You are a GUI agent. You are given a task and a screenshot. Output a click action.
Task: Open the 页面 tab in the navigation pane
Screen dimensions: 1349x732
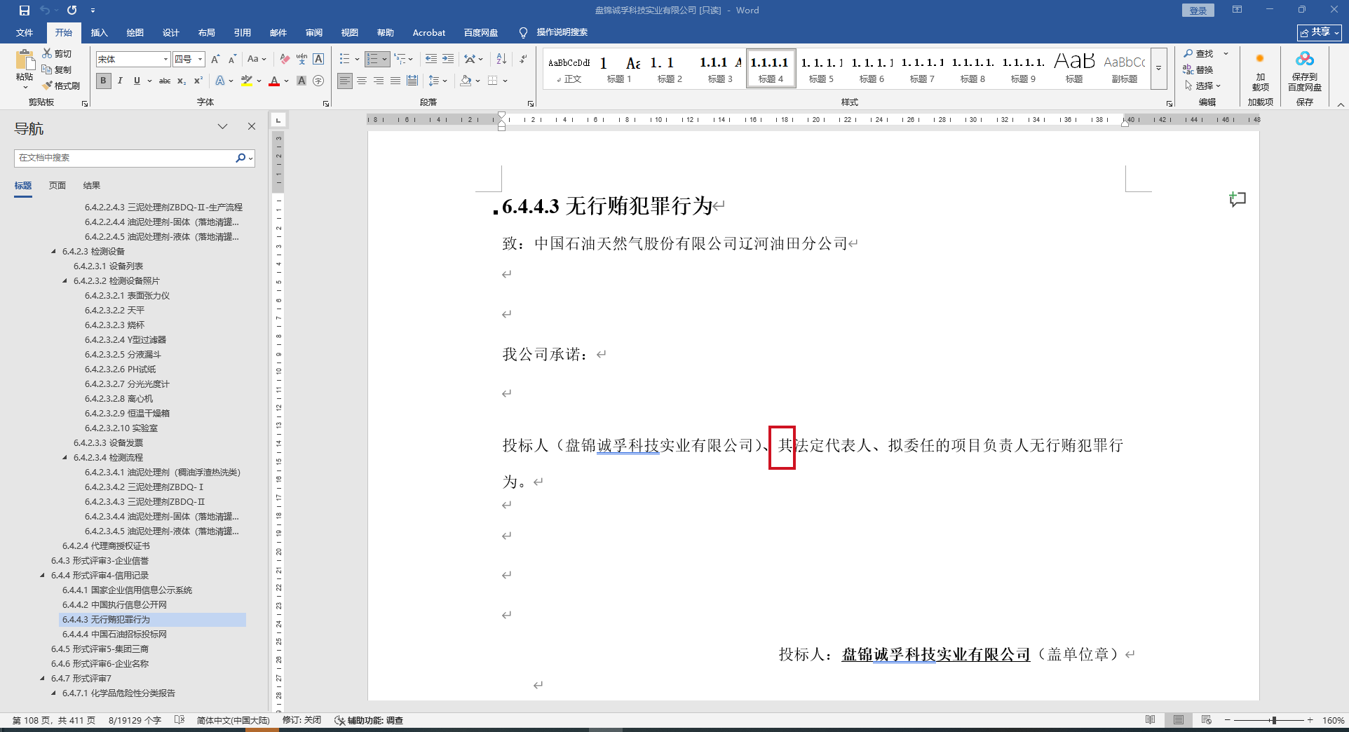pos(57,185)
